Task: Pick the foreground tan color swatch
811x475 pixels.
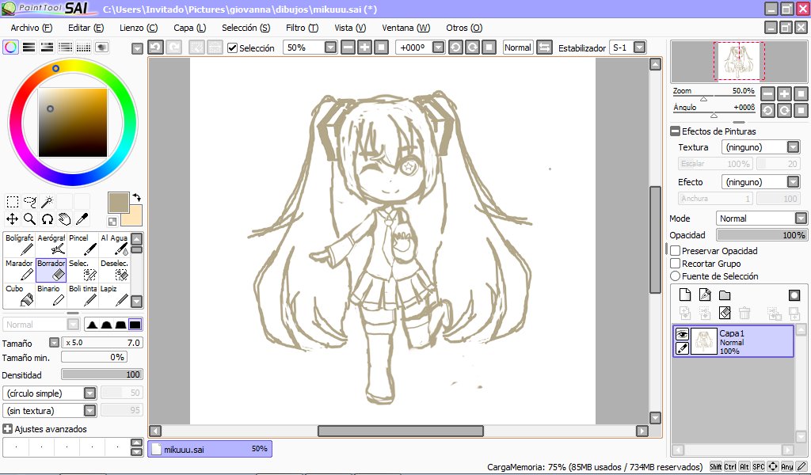Action: (119, 203)
